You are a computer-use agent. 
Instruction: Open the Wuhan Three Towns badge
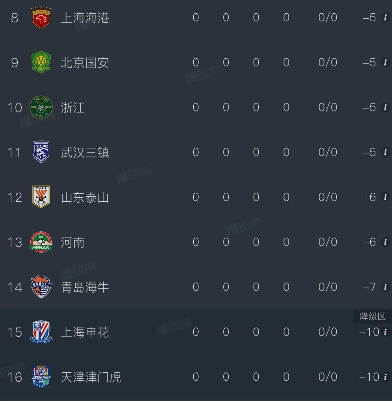[x=41, y=152]
